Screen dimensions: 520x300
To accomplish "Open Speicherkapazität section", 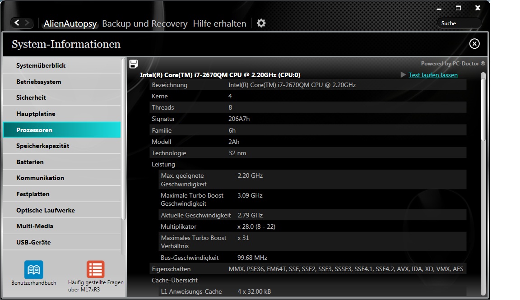I will 62,146.
